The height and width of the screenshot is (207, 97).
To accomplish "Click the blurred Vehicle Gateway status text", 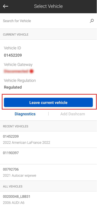I will pyautogui.click(x=16, y=71).
